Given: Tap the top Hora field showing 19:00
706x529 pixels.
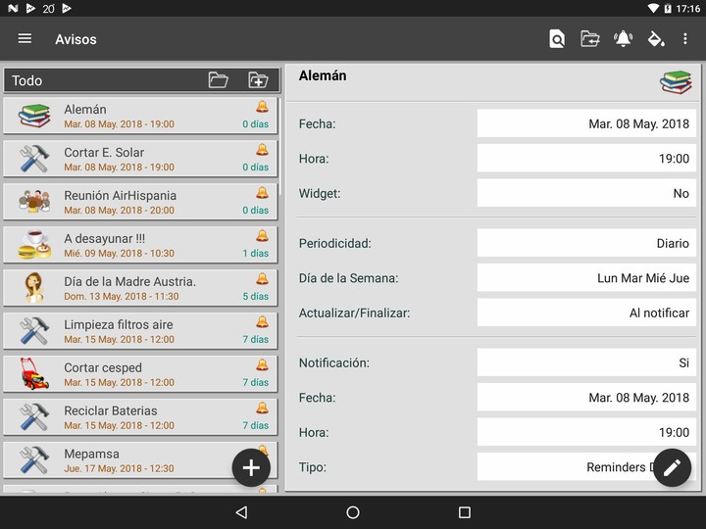Looking at the screenshot, I should (x=586, y=159).
